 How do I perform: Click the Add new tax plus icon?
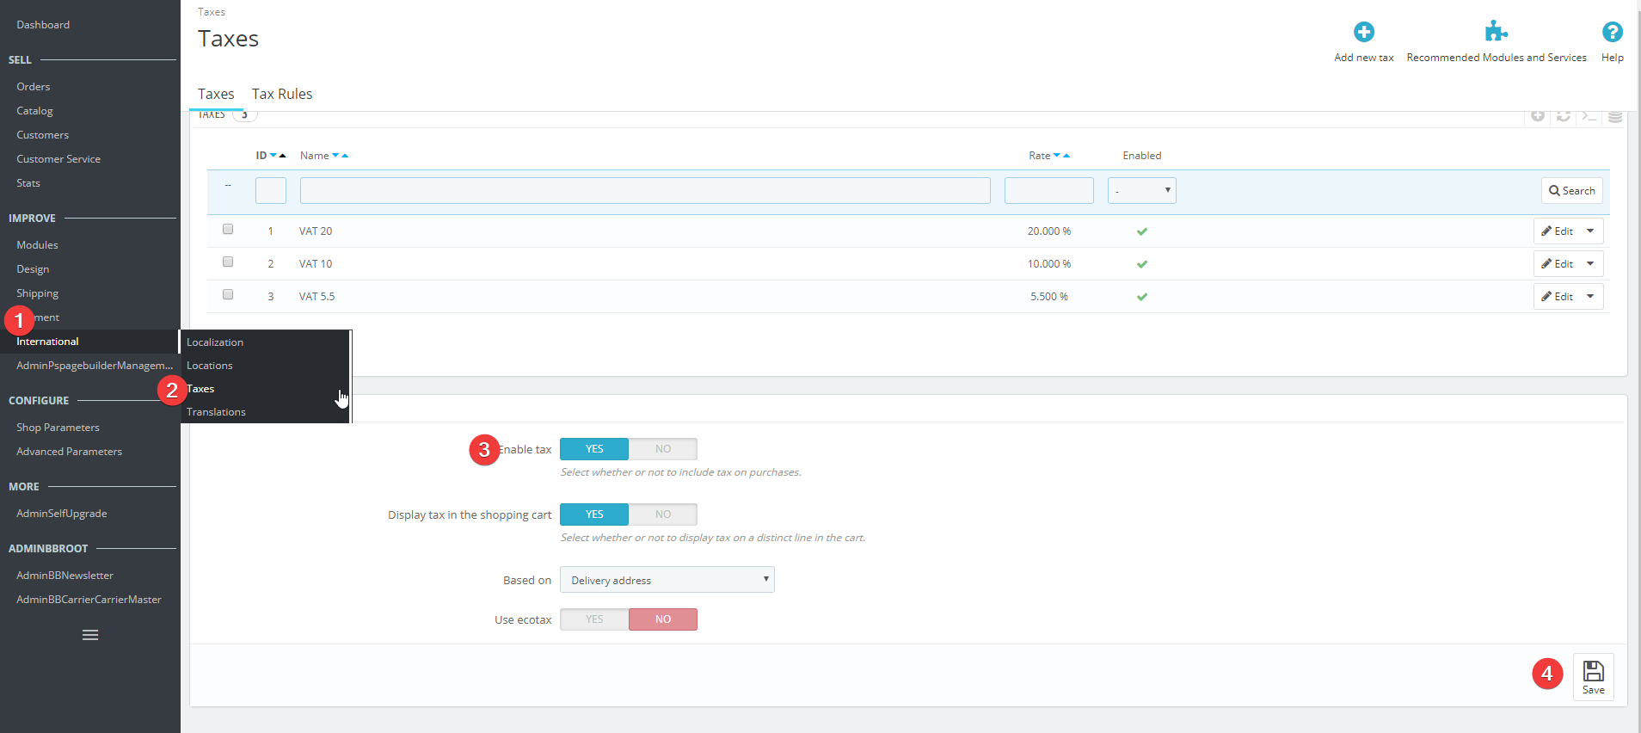pyautogui.click(x=1363, y=33)
